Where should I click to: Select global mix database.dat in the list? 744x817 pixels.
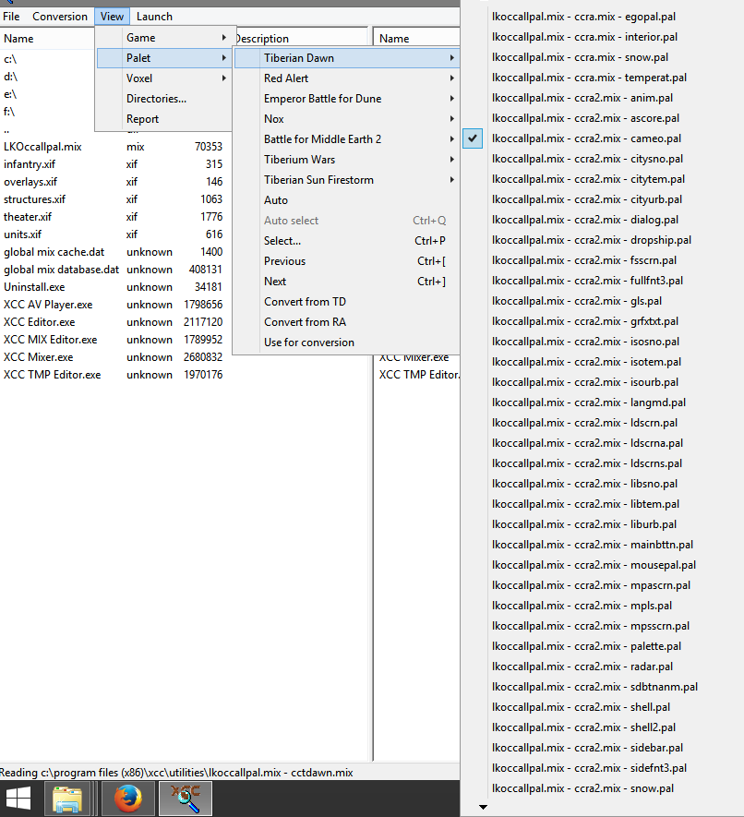tap(62, 270)
